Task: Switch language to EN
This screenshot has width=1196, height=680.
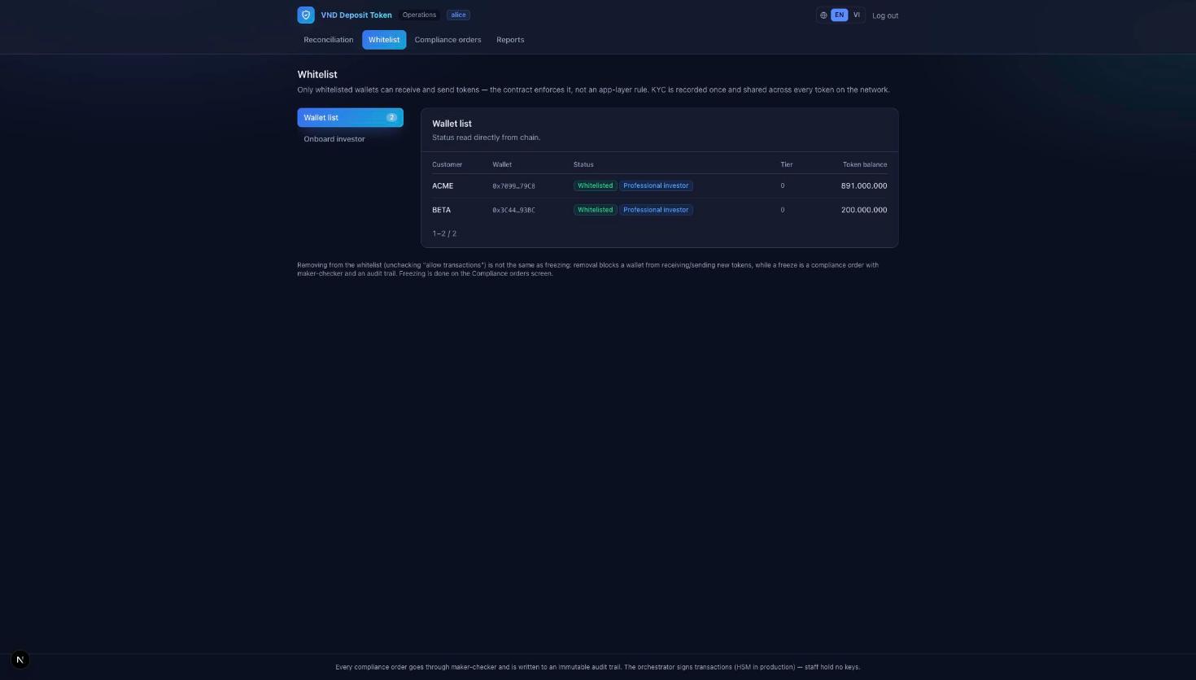Action: tap(839, 15)
